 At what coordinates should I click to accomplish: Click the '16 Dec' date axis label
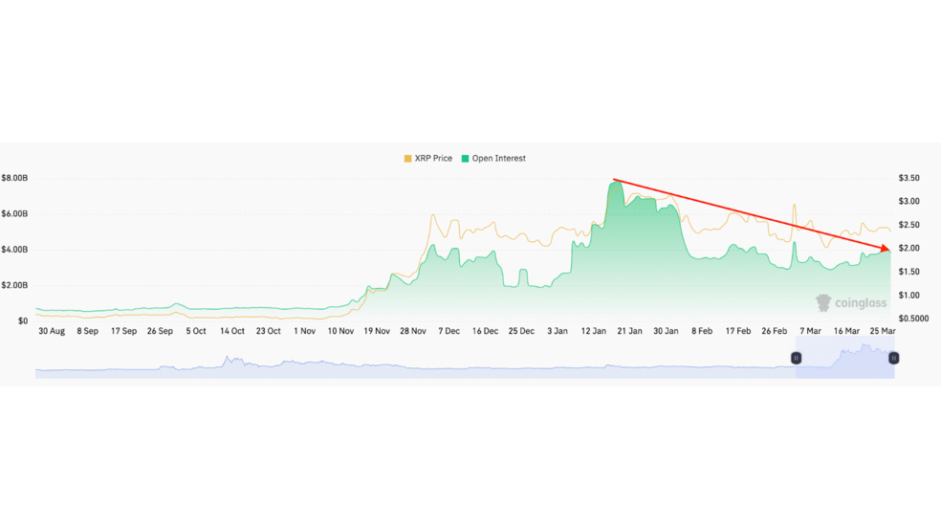click(485, 331)
